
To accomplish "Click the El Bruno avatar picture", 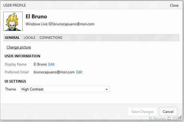I will click(13, 21).
